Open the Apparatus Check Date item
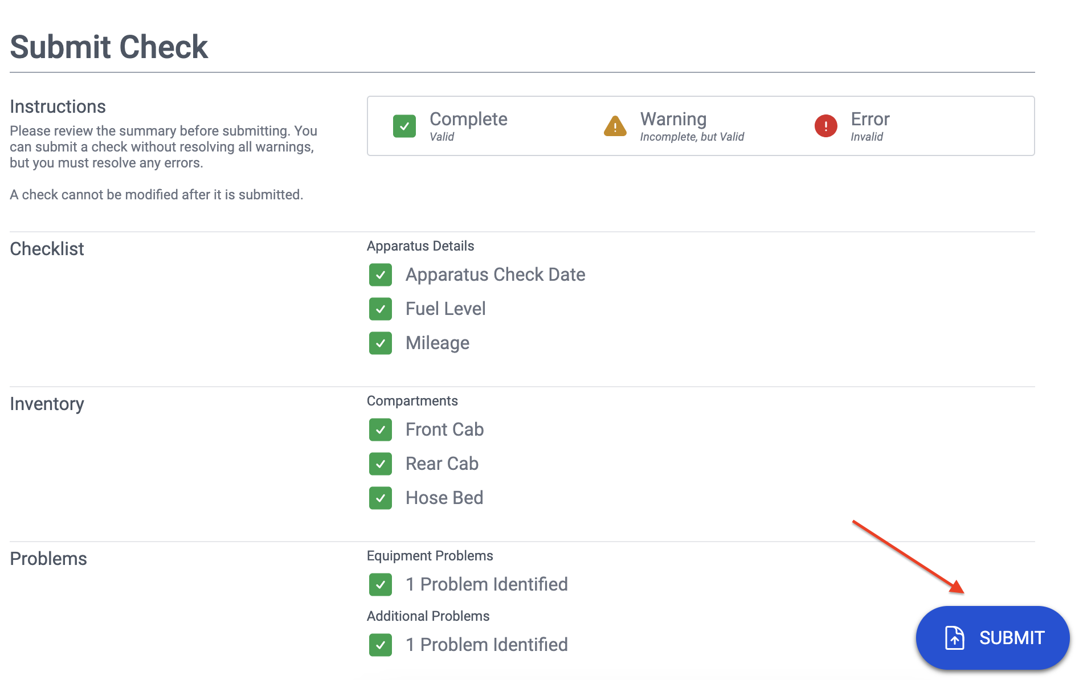The width and height of the screenshot is (1079, 680). coord(495,275)
